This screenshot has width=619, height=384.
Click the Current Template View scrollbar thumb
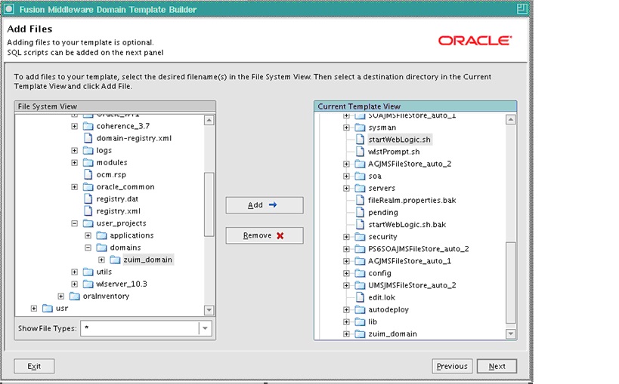point(510,283)
